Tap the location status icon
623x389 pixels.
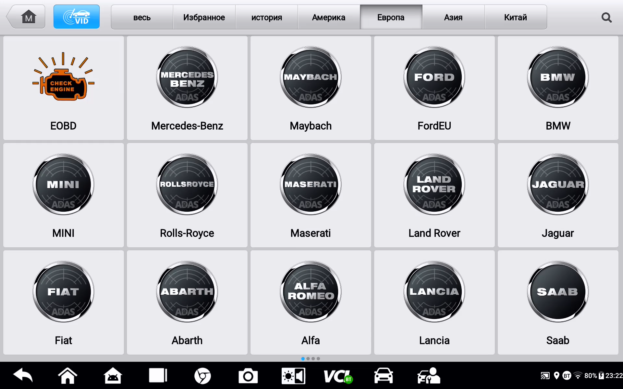click(556, 376)
